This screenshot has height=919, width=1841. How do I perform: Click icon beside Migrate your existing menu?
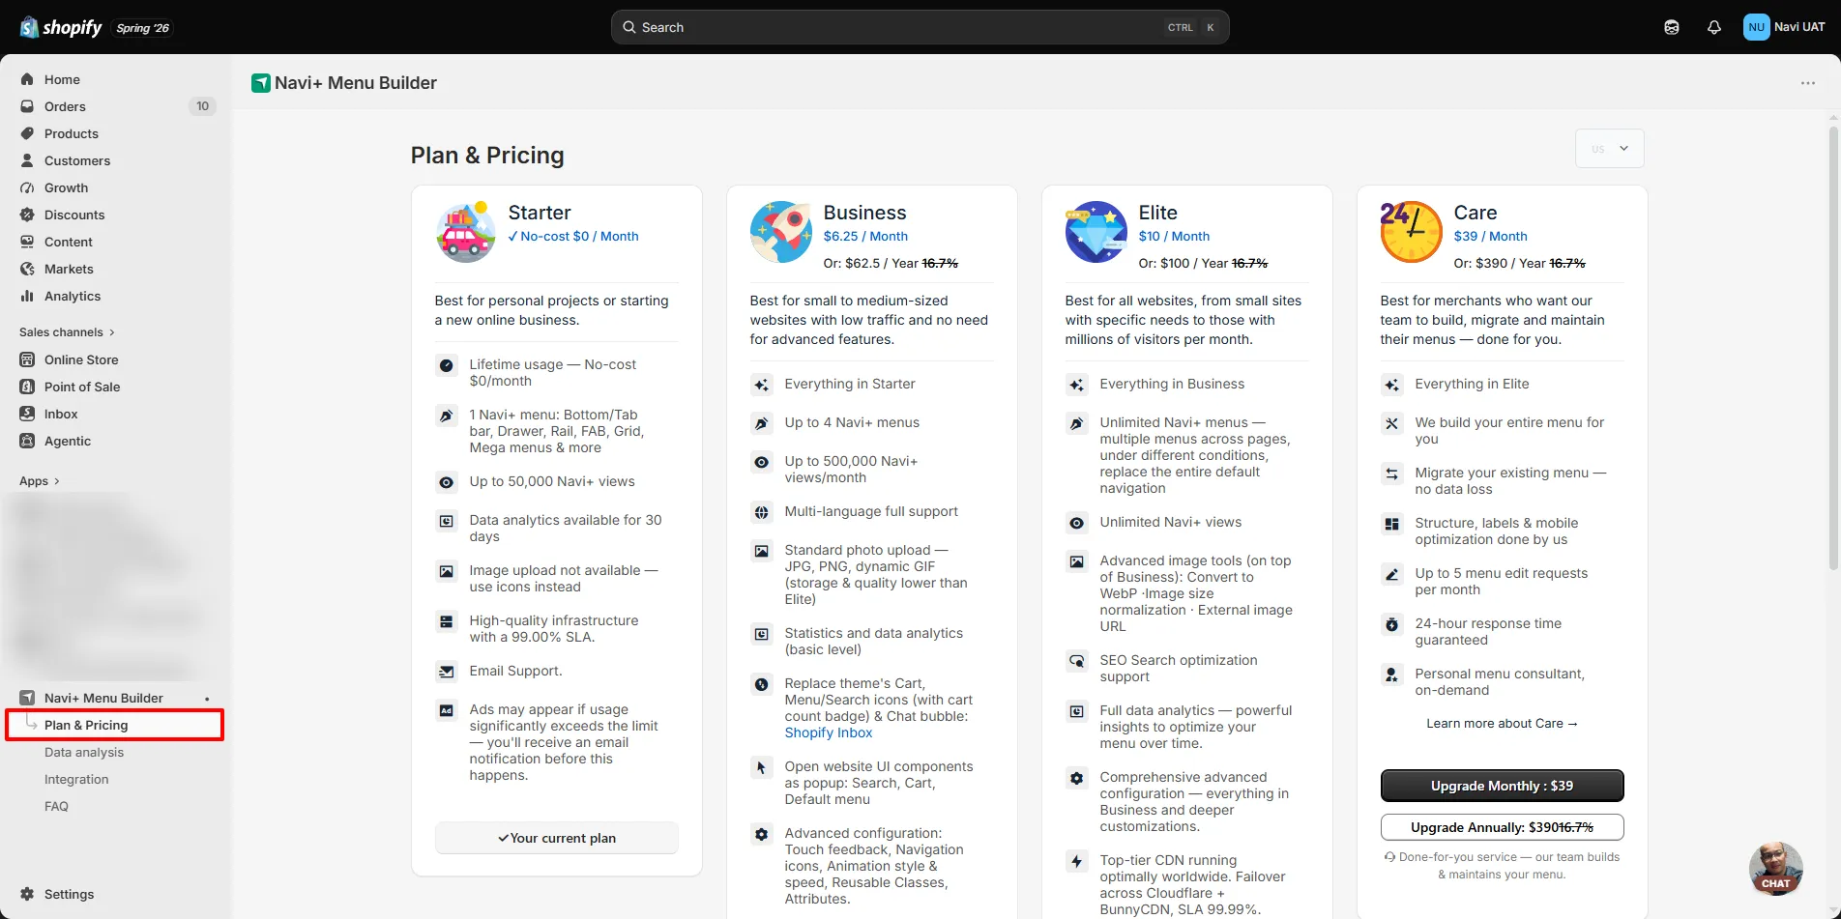click(1392, 474)
